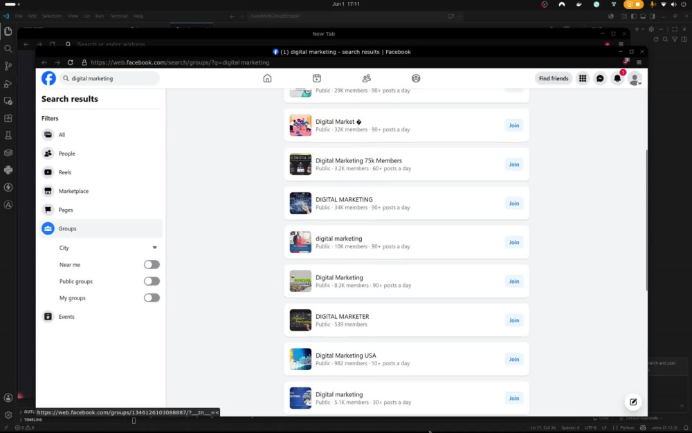The image size is (692, 433).
Task: Join the Digital Marketing USA group
Action: (514, 360)
